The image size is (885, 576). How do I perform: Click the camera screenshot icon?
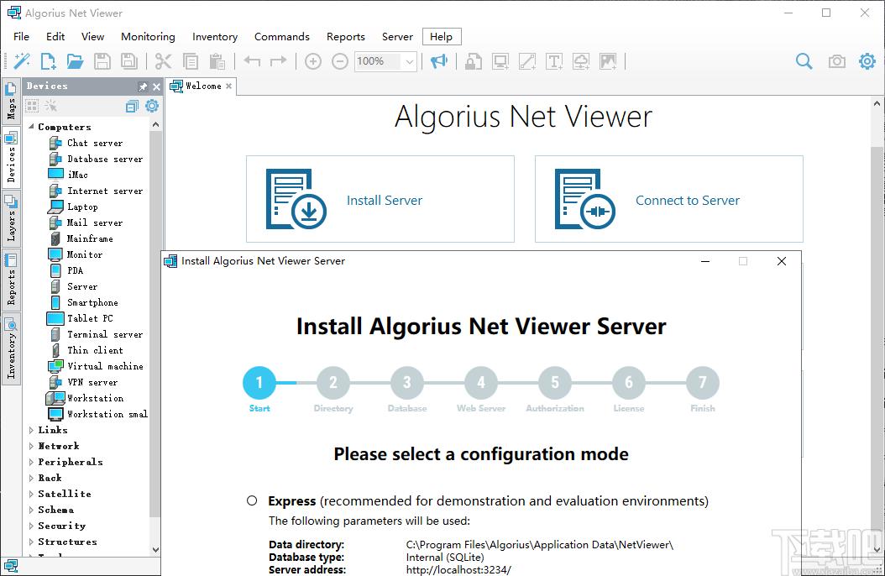click(836, 61)
